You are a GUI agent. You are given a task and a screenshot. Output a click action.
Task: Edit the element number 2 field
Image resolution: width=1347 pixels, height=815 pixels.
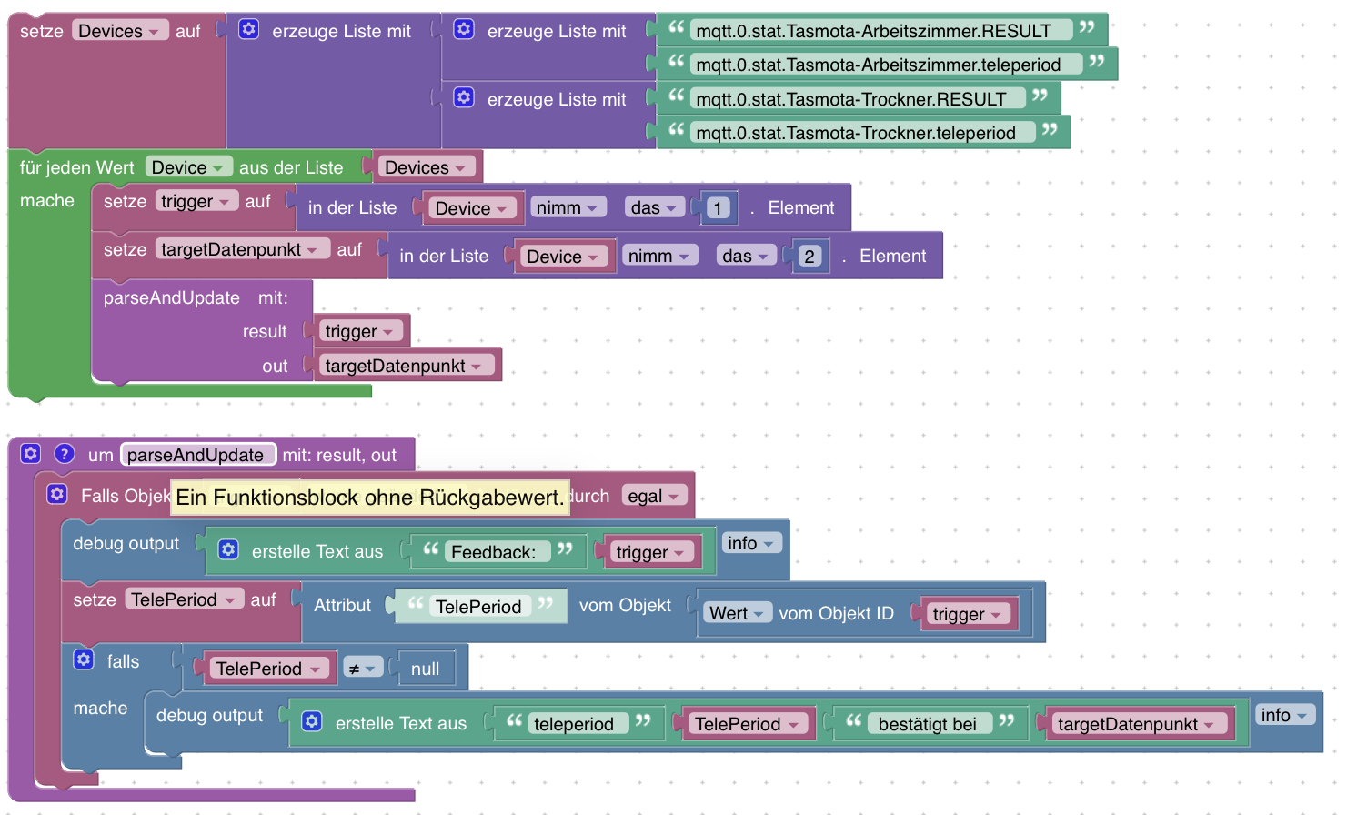(809, 257)
